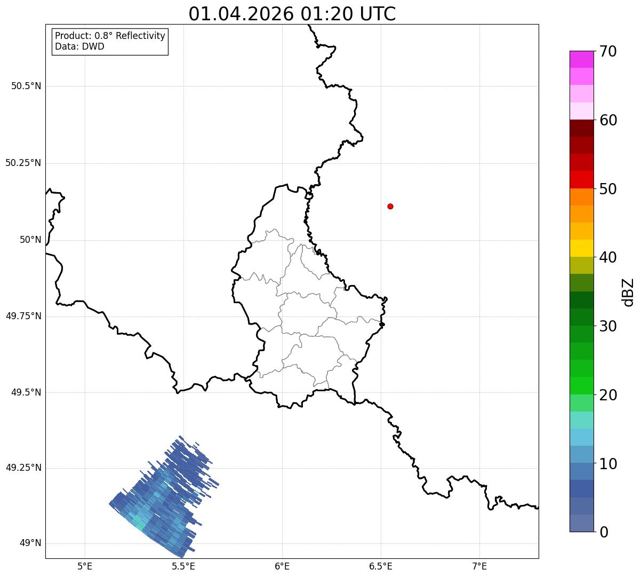Click the colorbar tick label "70"

[608, 51]
